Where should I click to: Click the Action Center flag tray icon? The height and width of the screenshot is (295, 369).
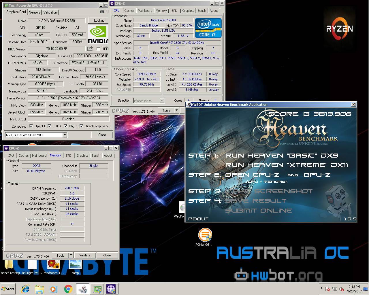point(328,289)
